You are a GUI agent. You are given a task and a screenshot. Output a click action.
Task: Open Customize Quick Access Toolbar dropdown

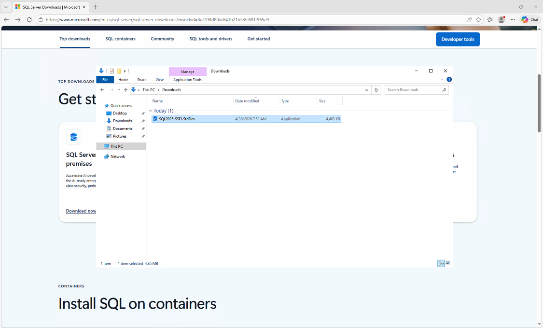[125, 71]
